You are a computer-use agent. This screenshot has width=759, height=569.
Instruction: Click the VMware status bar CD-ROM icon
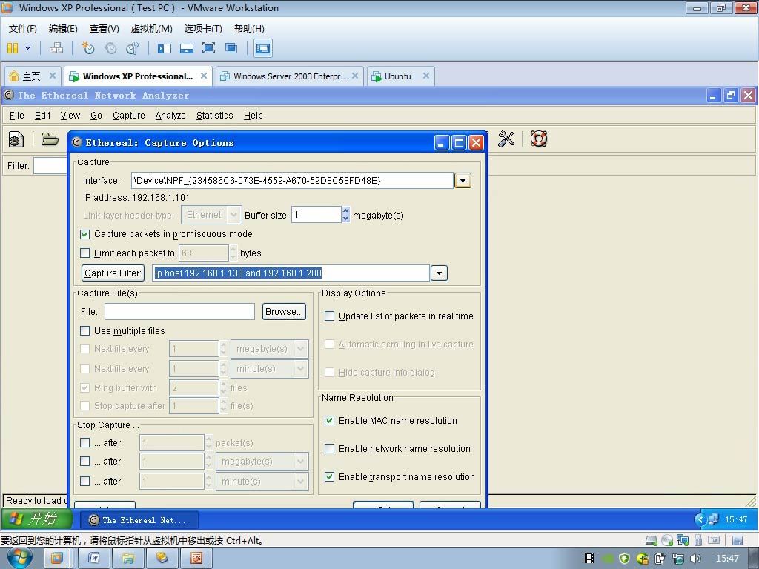click(667, 540)
